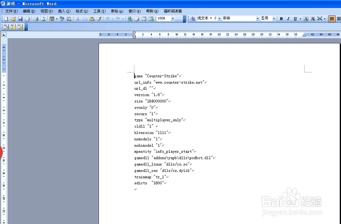Viewport: 341px width, 224px height.
Task: Open the 文件 (File) menu
Action: (x=11, y=11)
